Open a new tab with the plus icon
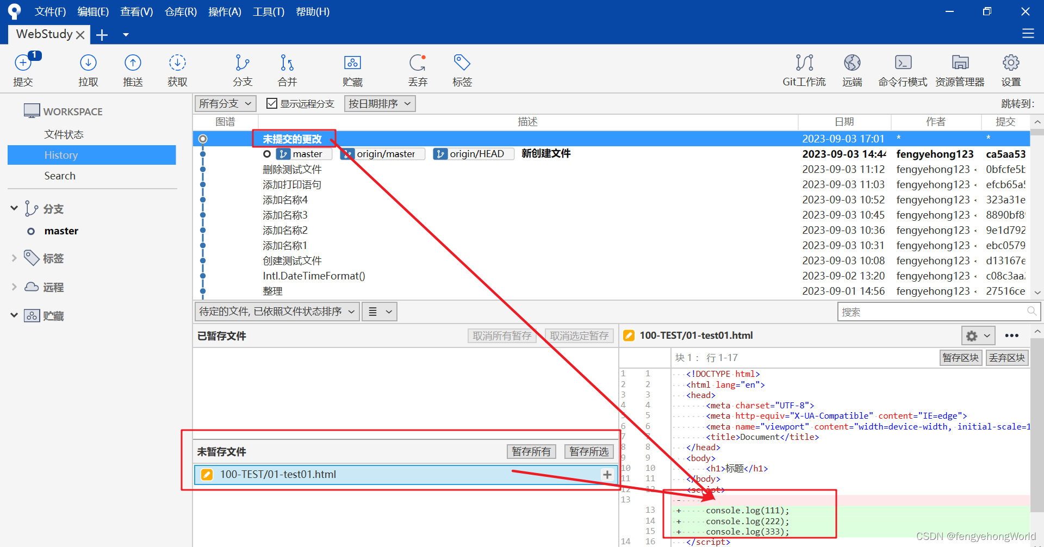This screenshot has height=547, width=1044. coord(102,35)
